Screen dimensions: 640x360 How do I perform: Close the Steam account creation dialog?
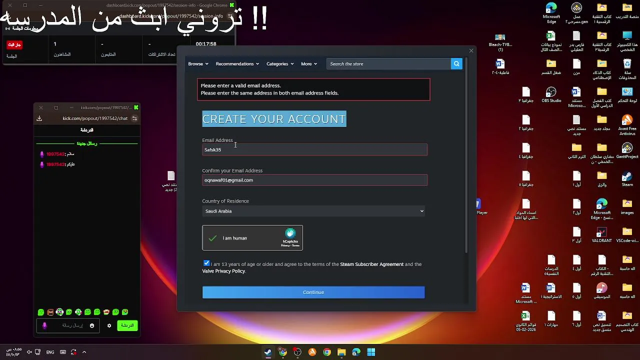[471, 50]
